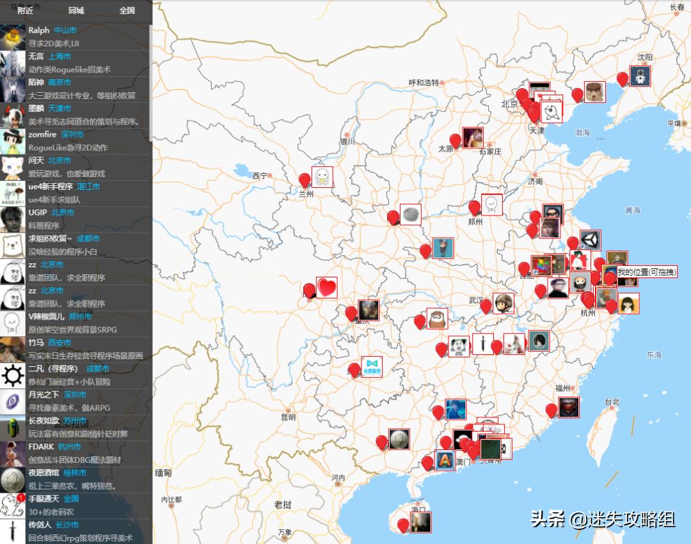Click the 月光之下 swirl avatar

12,401
